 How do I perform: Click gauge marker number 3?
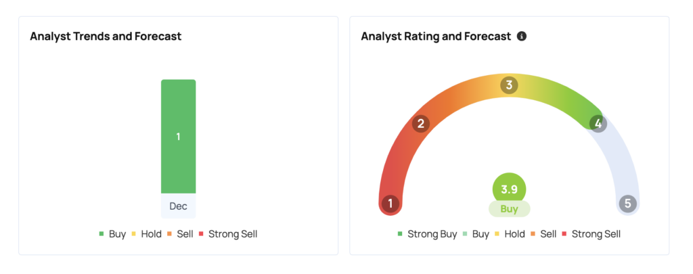509,85
